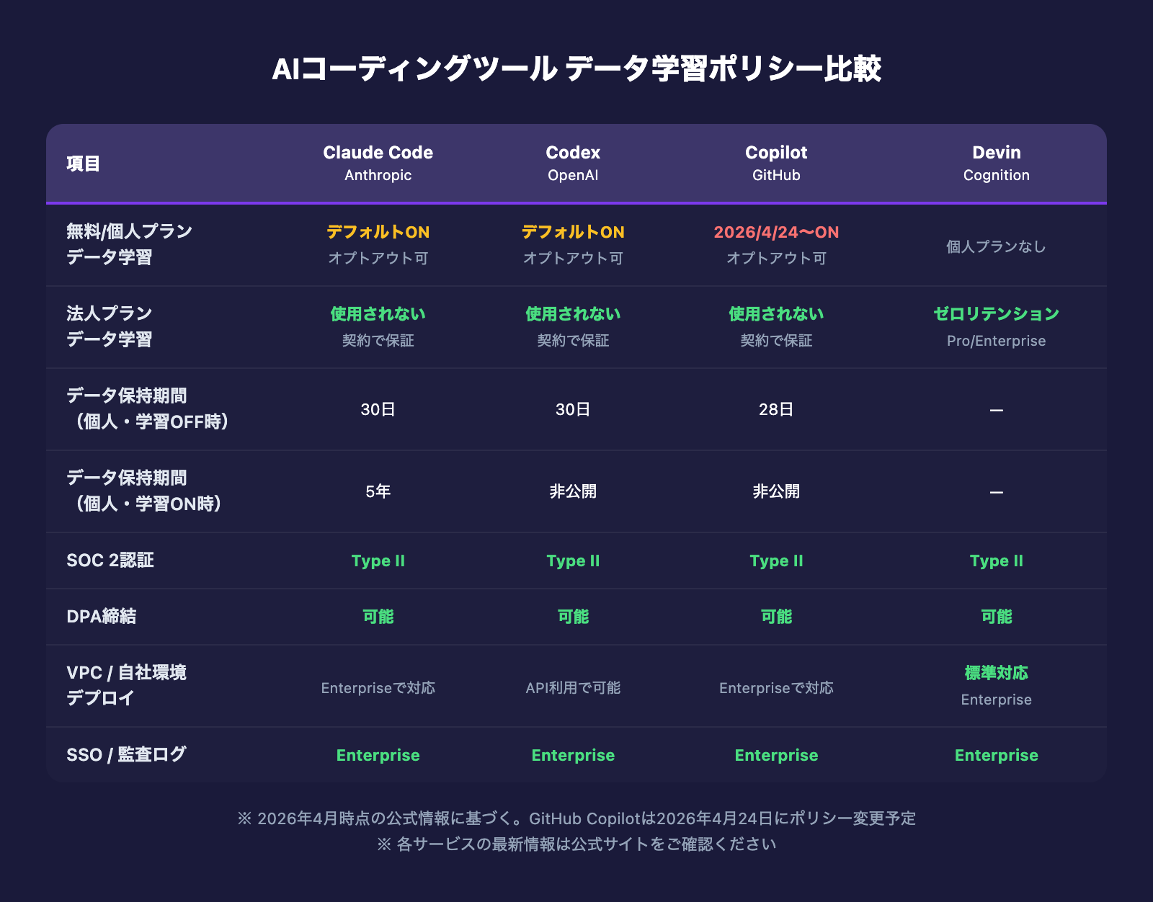Select the 5年 retention value for Claude Code
Viewport: 1153px width, 902px height.
coord(378,491)
